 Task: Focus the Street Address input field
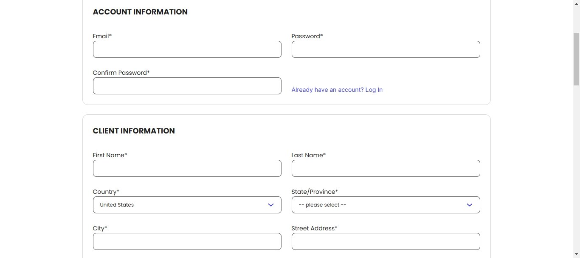point(386,241)
